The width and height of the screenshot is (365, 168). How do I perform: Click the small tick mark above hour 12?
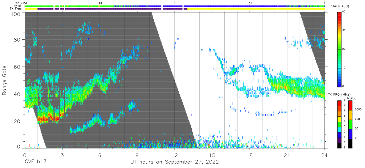[x=175, y=3]
